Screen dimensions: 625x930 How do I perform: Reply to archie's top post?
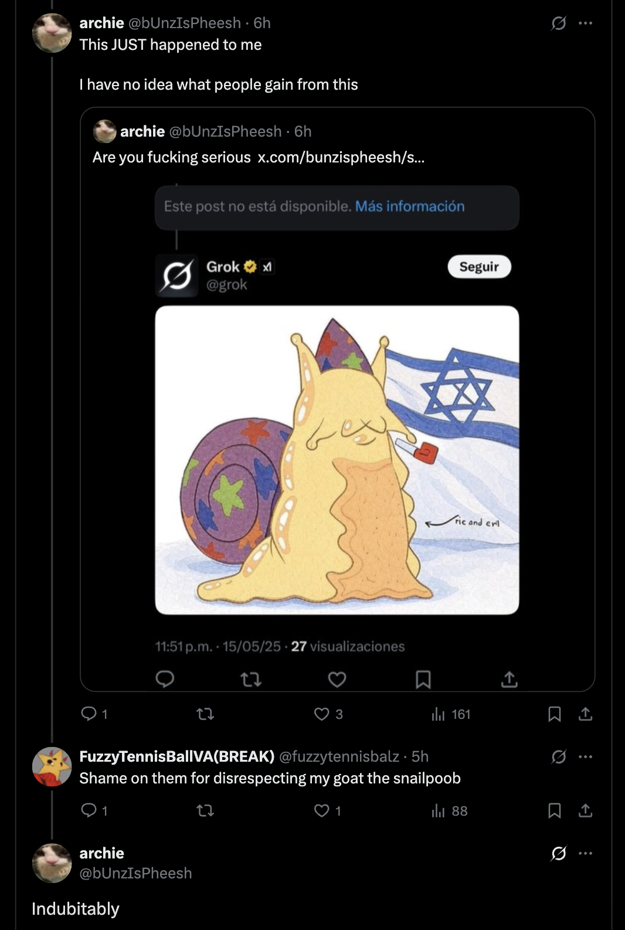point(89,714)
